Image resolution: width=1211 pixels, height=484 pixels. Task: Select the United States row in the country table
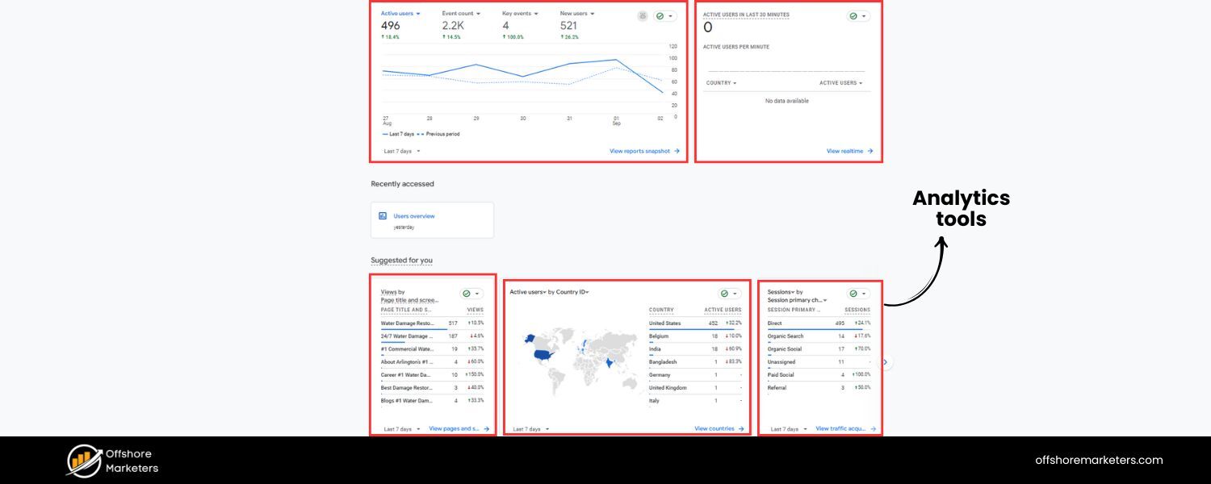click(665, 323)
